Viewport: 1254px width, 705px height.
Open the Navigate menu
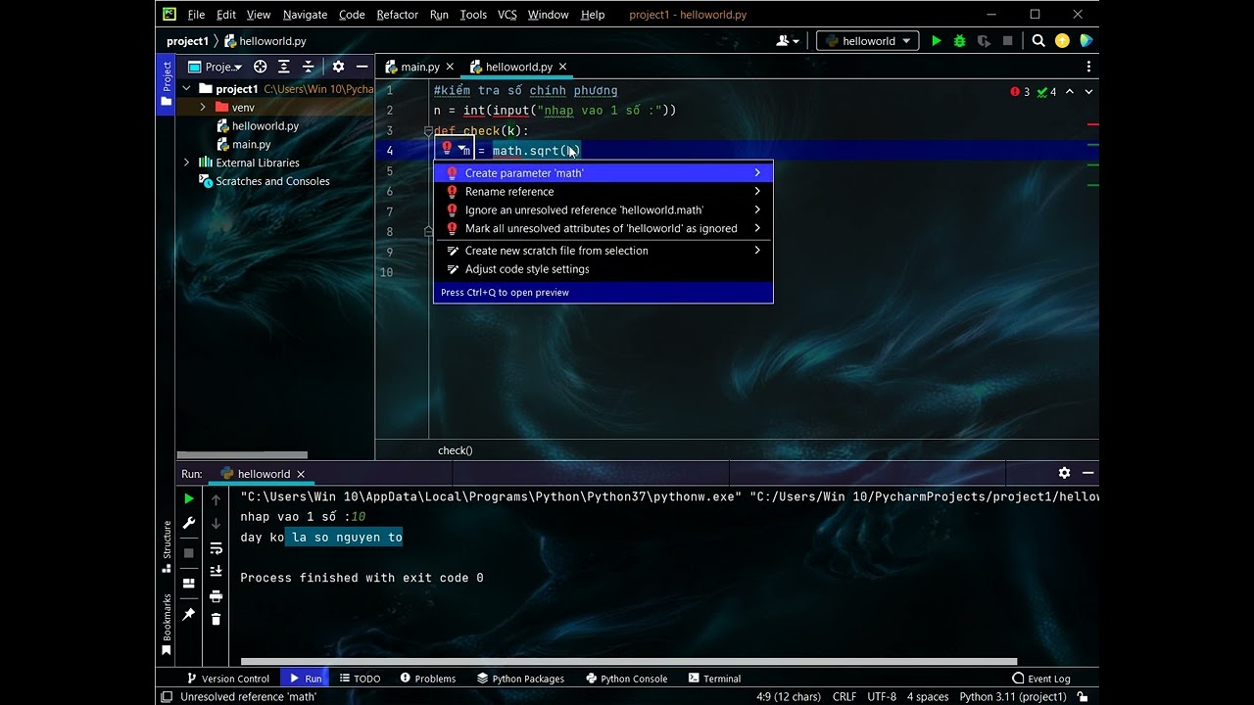[x=305, y=15]
